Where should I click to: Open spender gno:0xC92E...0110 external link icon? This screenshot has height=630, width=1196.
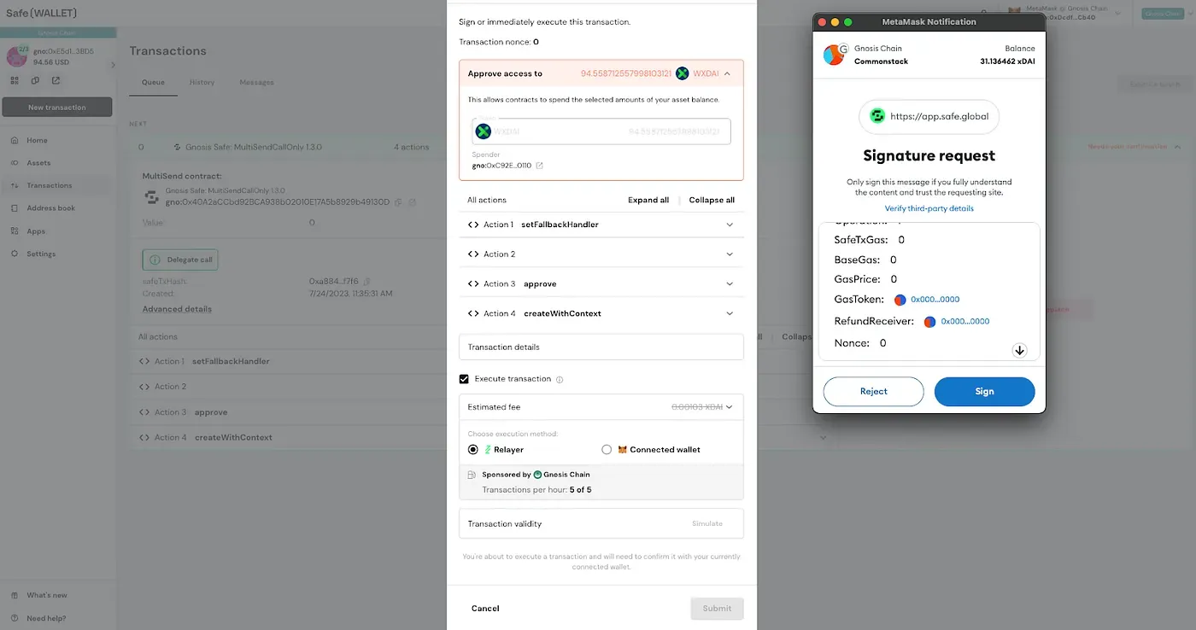click(x=539, y=166)
